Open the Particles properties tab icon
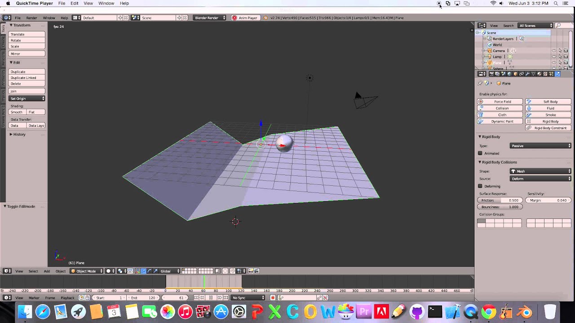The width and height of the screenshot is (575, 323). click(552, 74)
